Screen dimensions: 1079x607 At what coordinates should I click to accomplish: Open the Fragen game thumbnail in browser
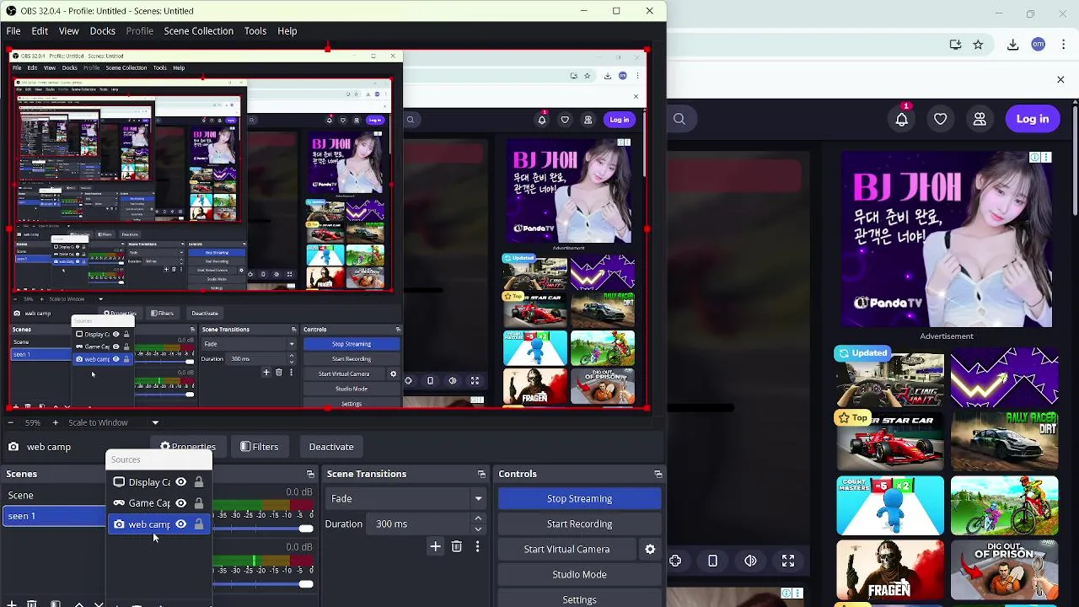pos(890,571)
